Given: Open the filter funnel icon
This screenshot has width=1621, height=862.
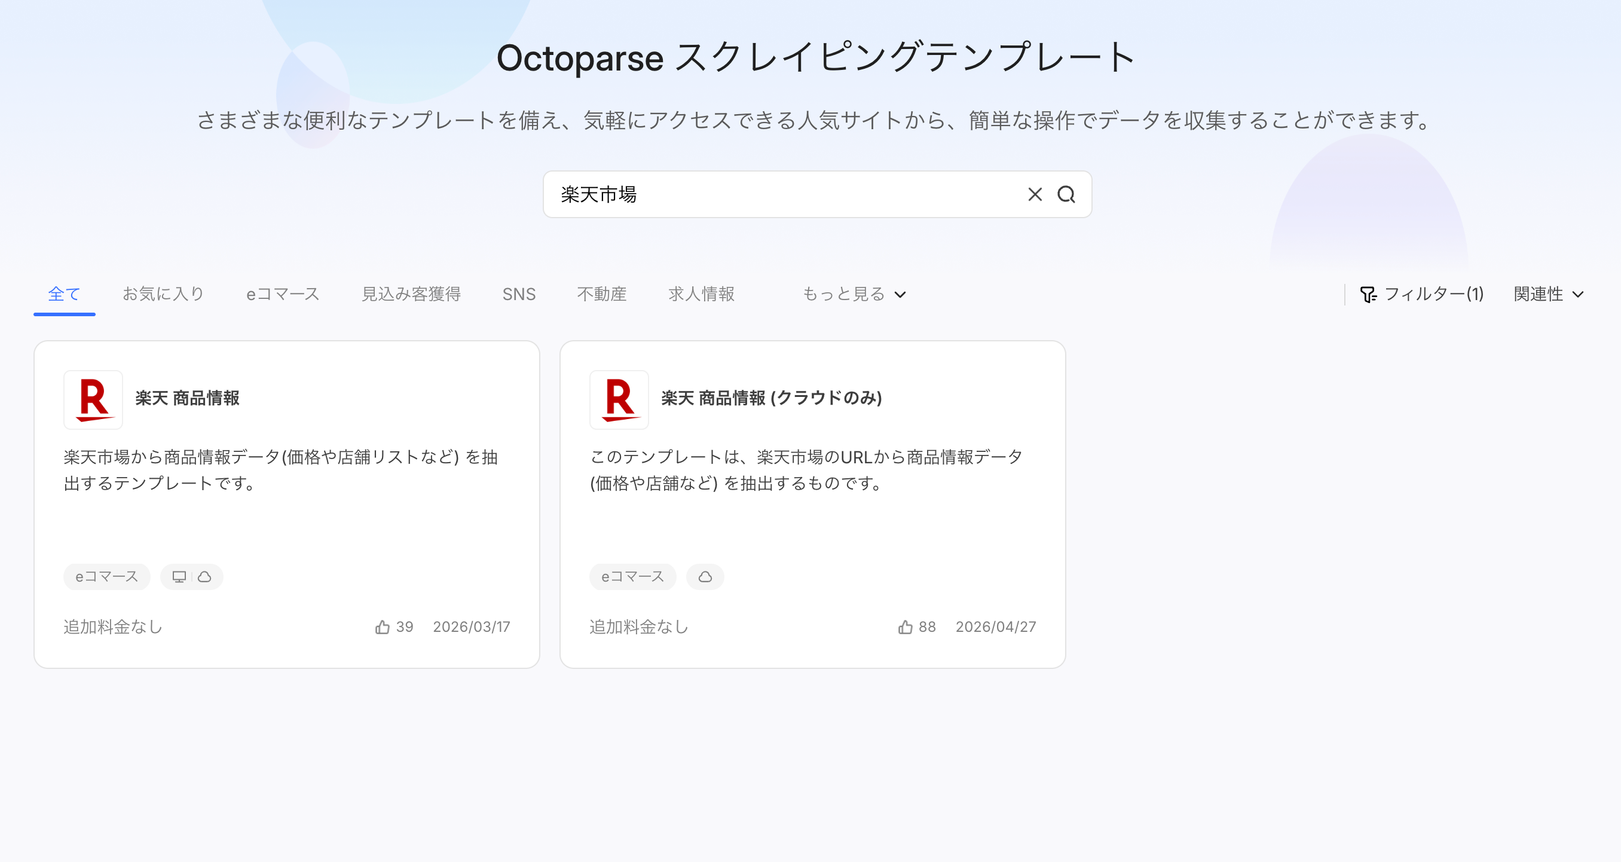Looking at the screenshot, I should 1368,295.
